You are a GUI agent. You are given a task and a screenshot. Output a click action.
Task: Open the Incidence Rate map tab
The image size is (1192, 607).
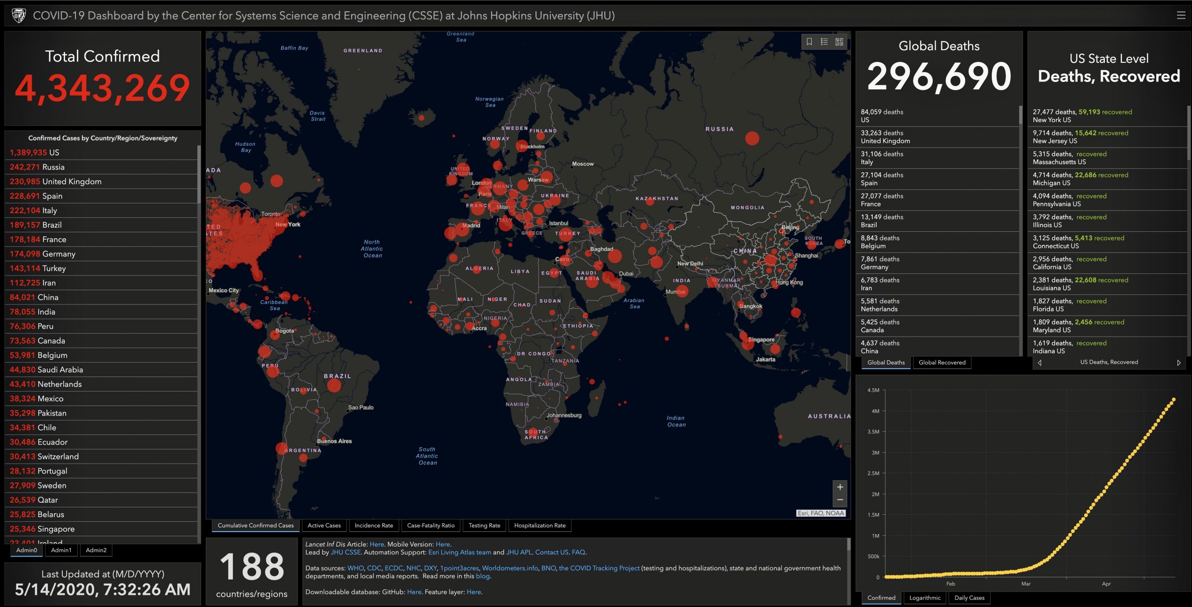click(x=374, y=526)
